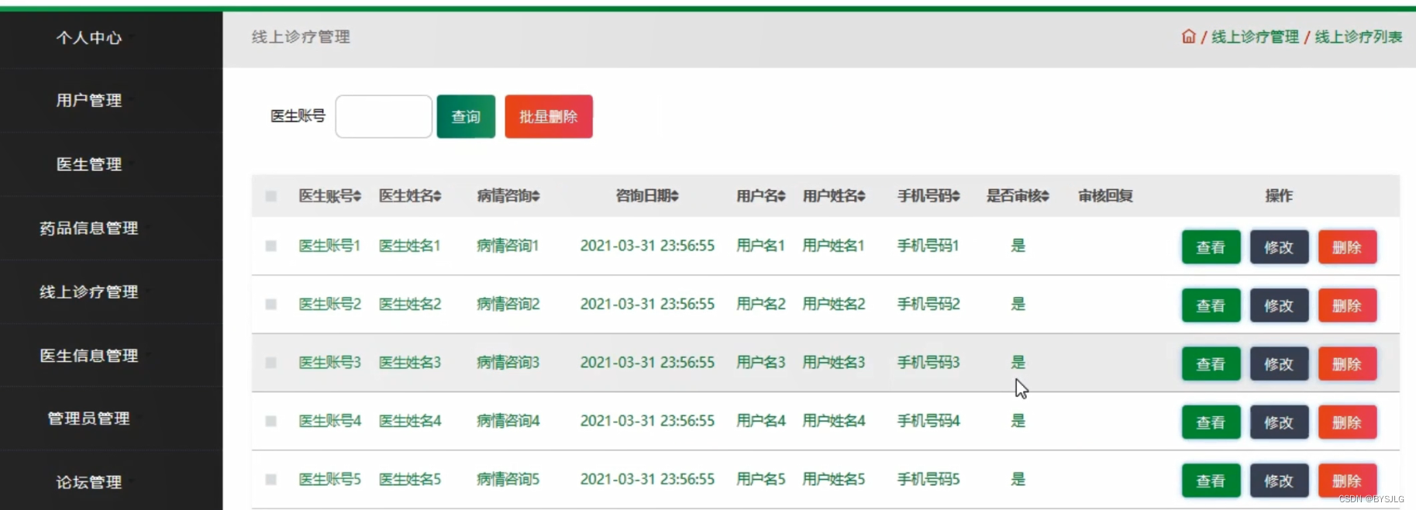Viewport: 1416px width, 510px height.
Task: Open 医生信息管理 in the sidebar
Action: tap(88, 355)
